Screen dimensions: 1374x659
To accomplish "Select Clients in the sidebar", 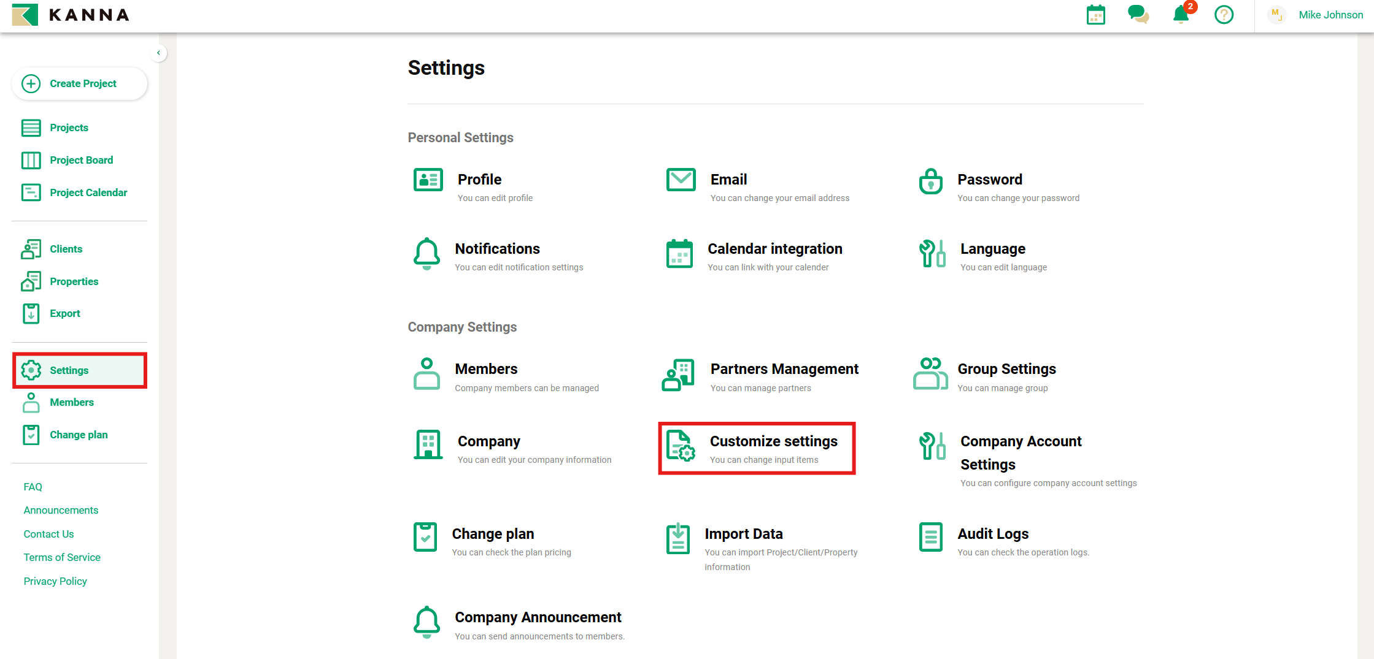I will coord(66,249).
